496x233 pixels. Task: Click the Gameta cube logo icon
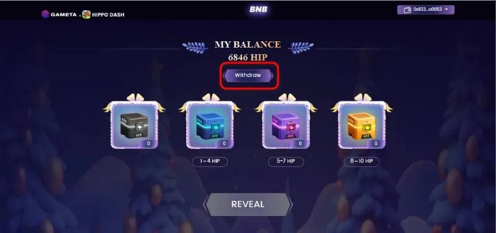click(45, 14)
